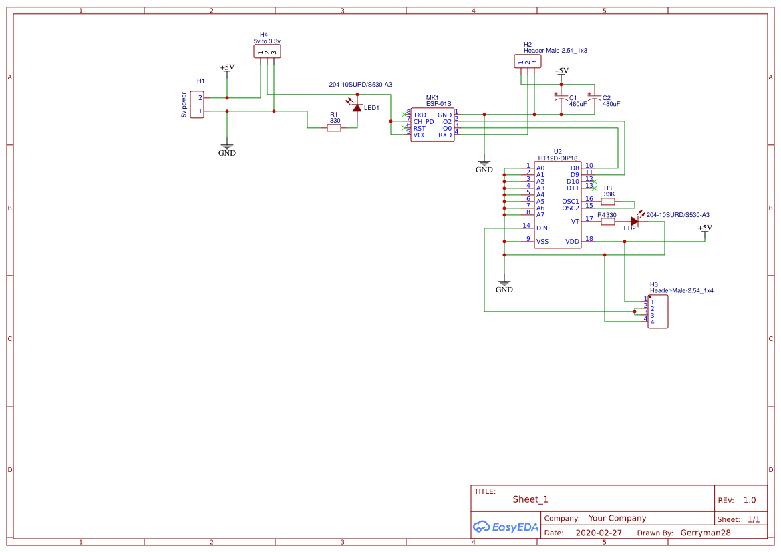Click the ESP-01S module MK1
The width and height of the screenshot is (781, 552).
pyautogui.click(x=433, y=125)
